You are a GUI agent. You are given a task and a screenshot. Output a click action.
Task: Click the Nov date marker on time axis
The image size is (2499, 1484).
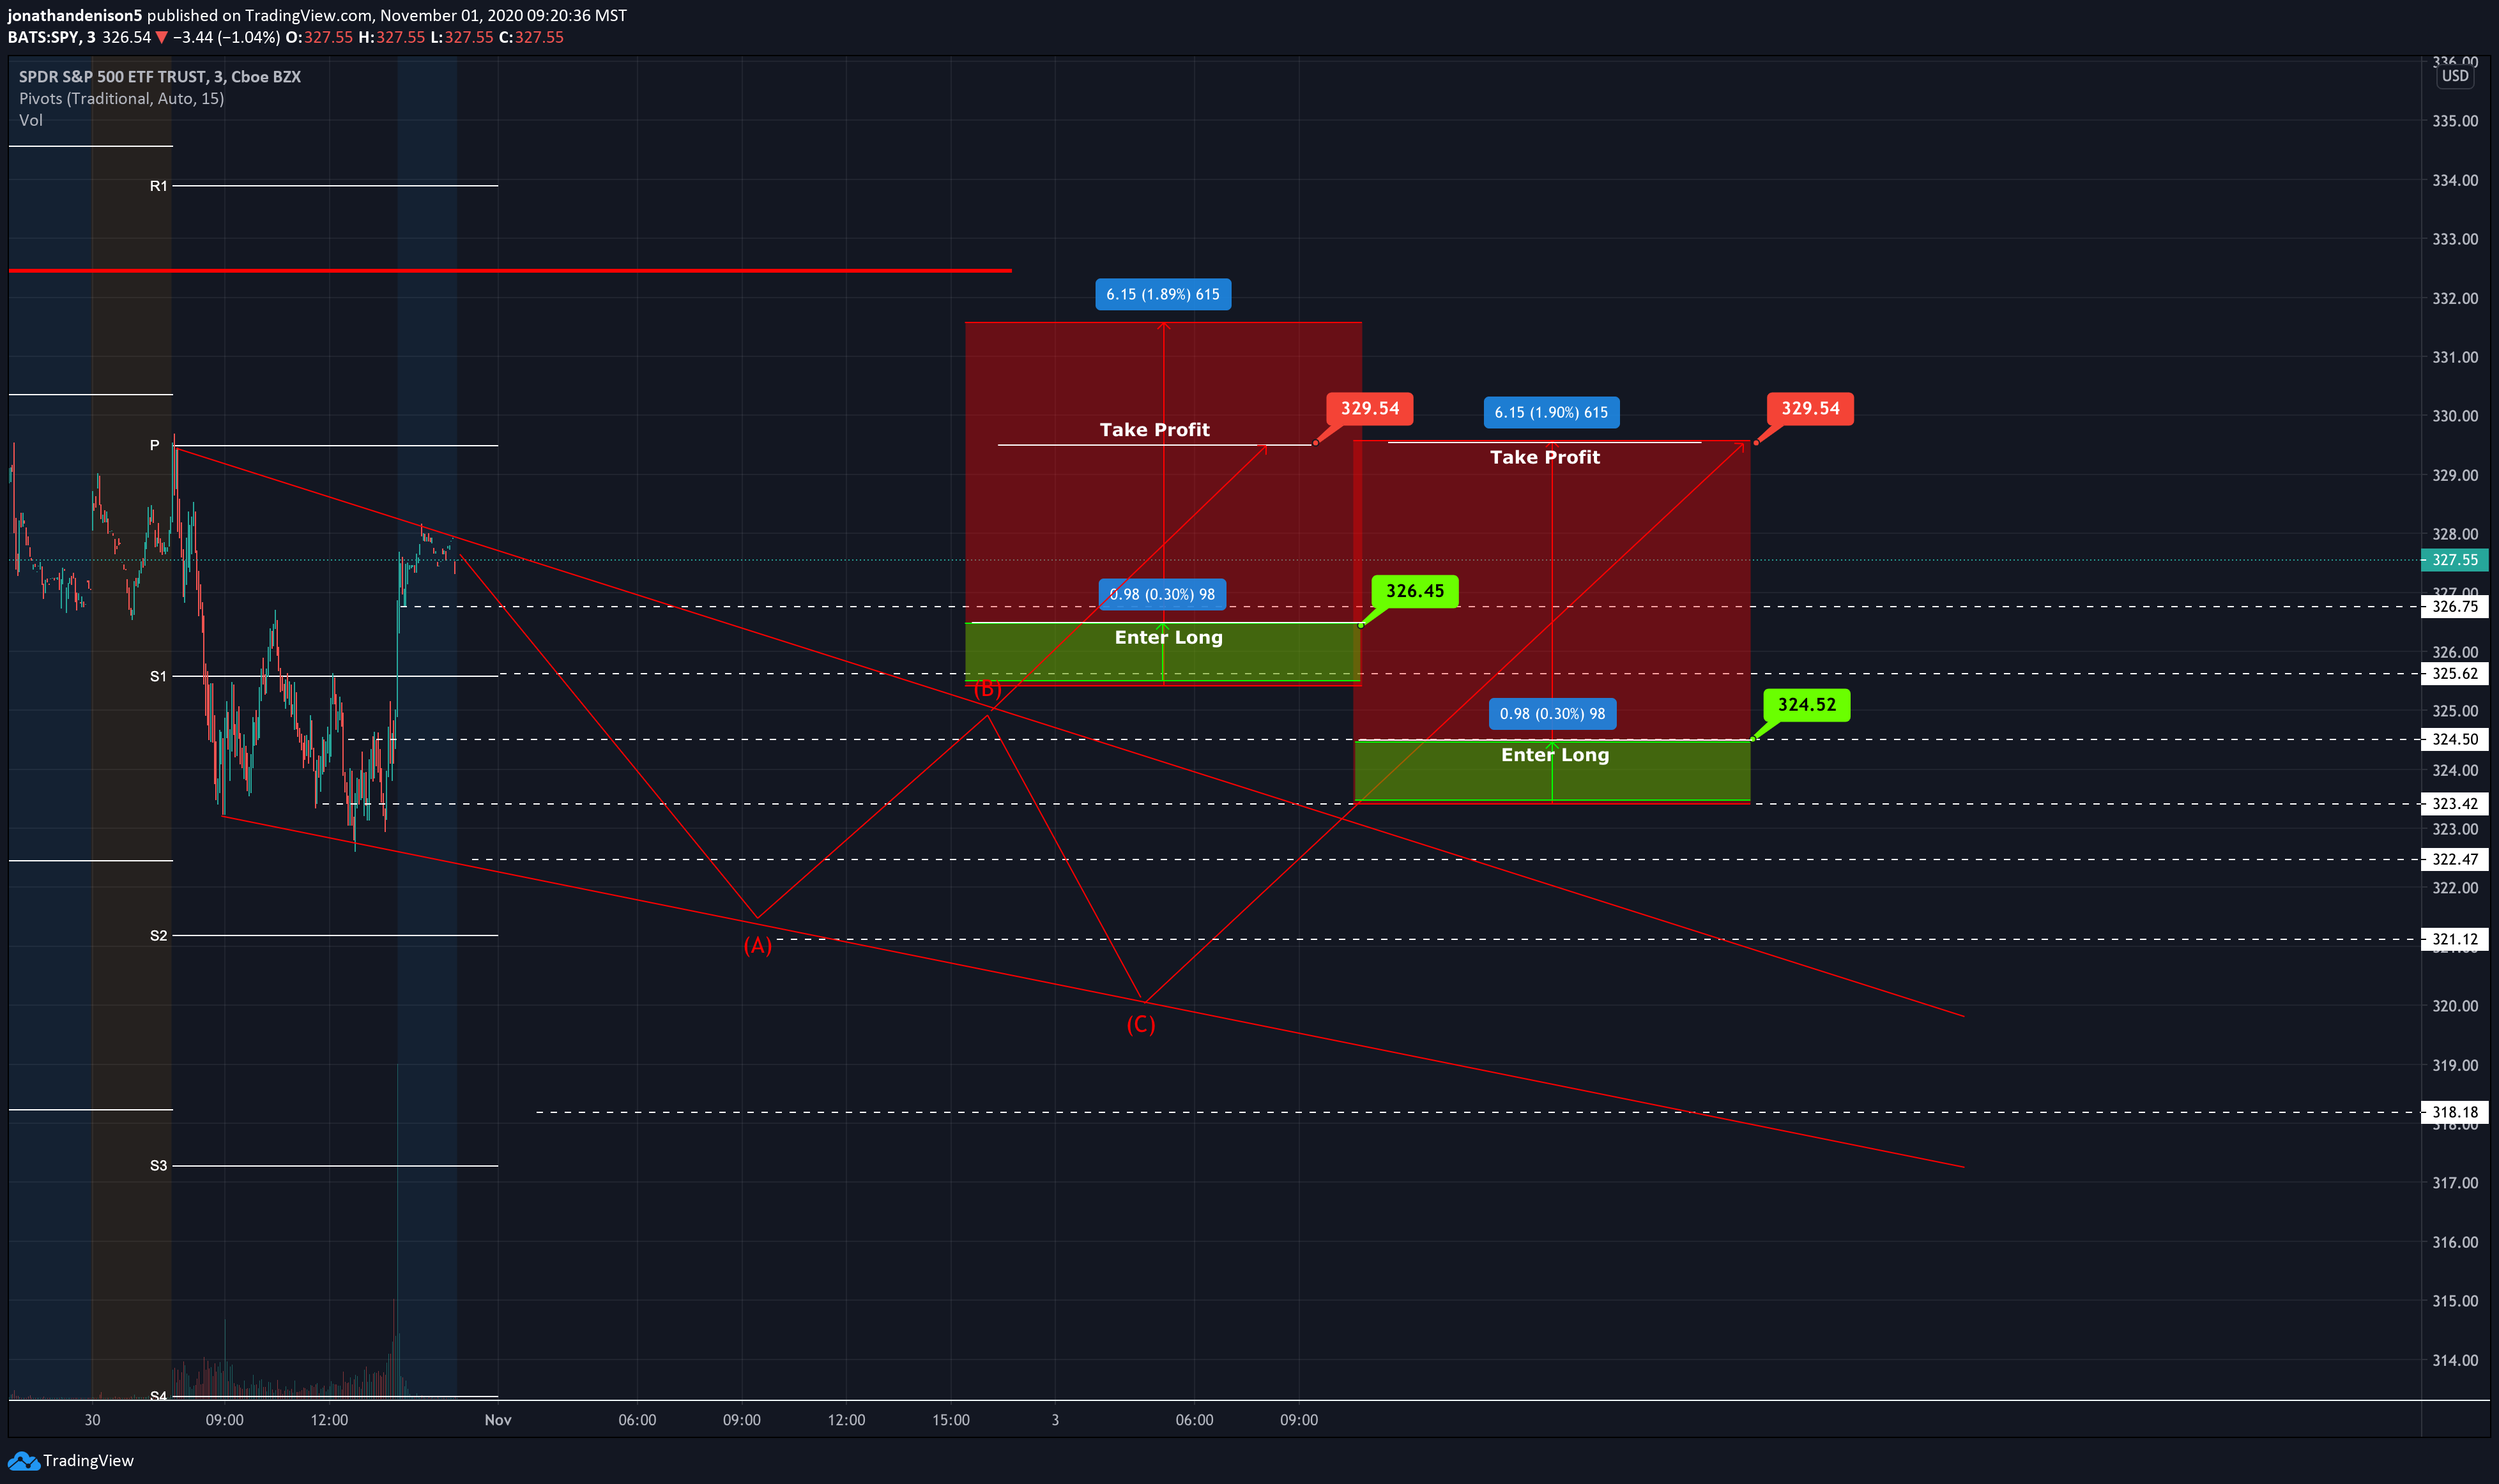(x=497, y=1420)
